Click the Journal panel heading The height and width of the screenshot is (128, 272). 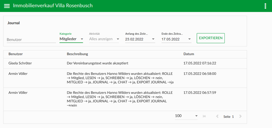[14, 23]
